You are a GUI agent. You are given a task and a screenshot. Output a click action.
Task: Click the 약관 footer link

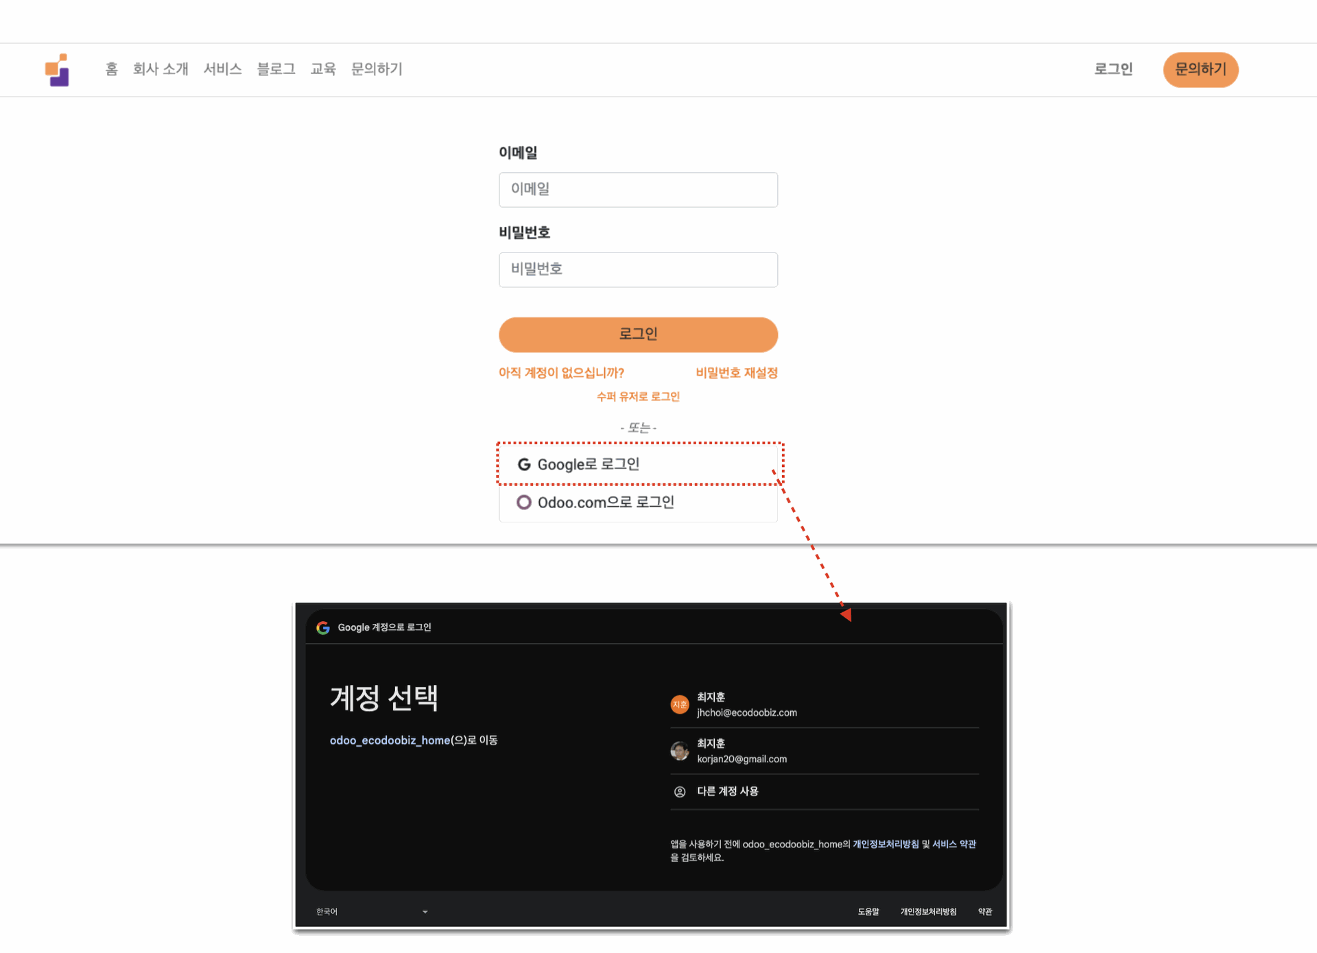[x=985, y=912]
